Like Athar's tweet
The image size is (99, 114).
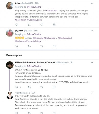42,25
